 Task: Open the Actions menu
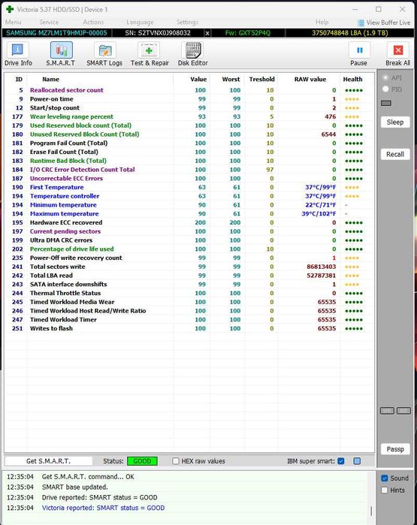93,22
